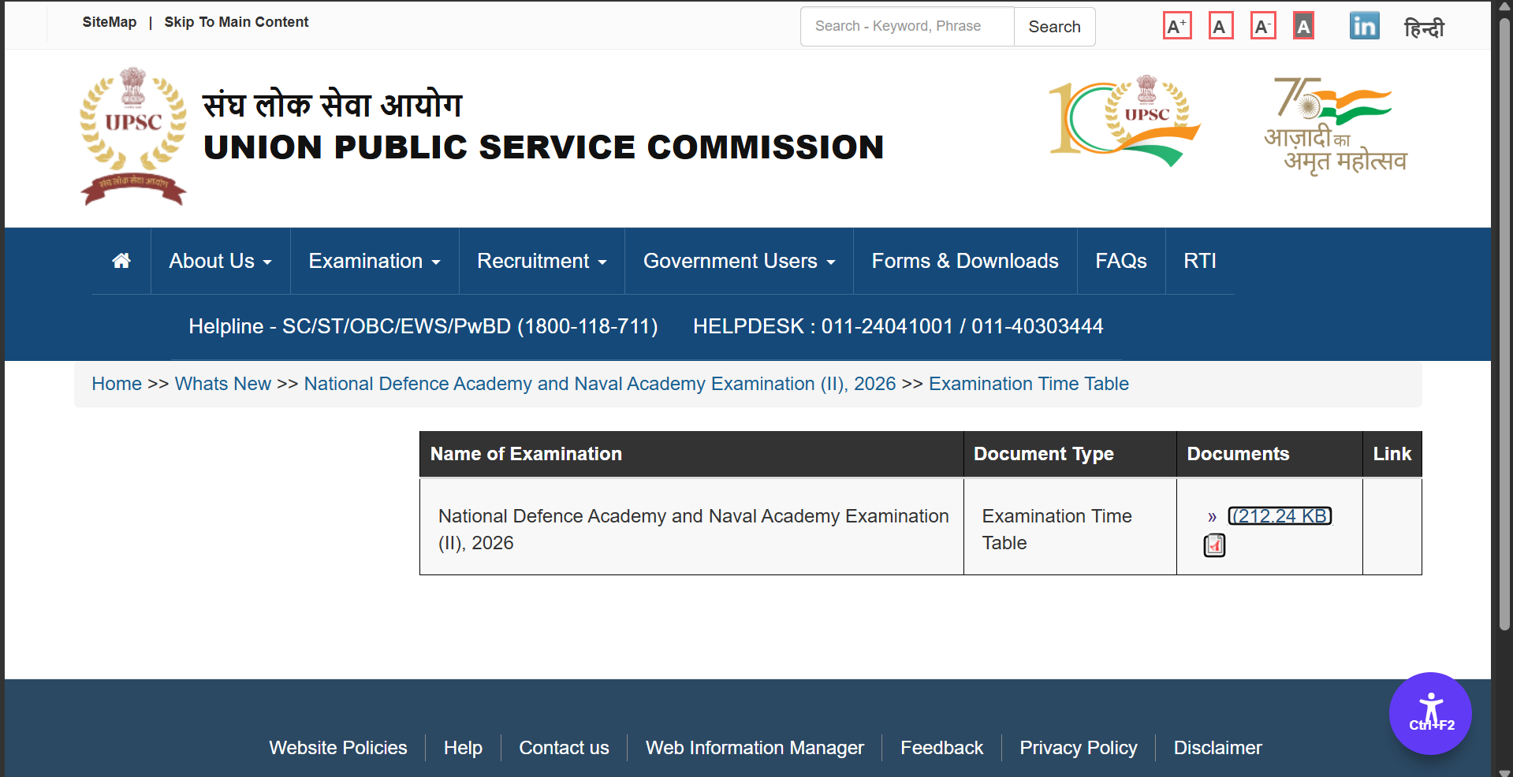Open the PDF icon in Documents cell
Image resolution: width=1513 pixels, height=777 pixels.
click(1214, 545)
